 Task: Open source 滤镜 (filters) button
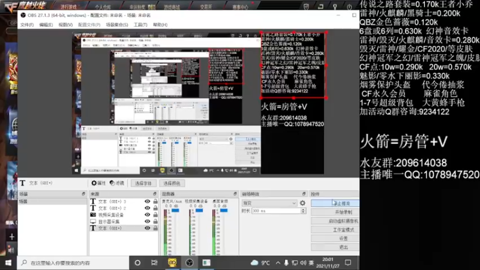point(117,183)
